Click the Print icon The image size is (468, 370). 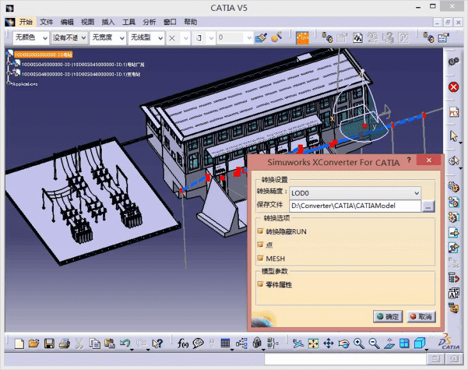click(x=64, y=344)
